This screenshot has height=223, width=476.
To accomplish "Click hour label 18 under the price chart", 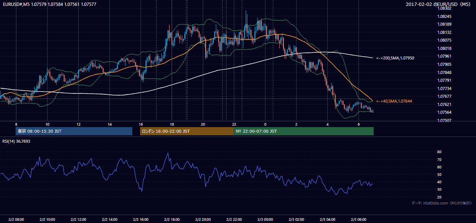I will (x=172, y=124).
